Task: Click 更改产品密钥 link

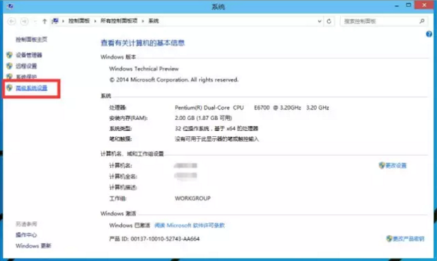Action: click(x=409, y=238)
